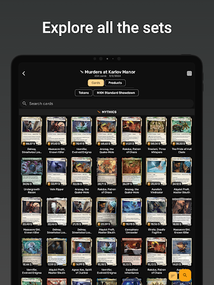Open Vannifer card priced 18.44 $
The height and width of the screenshot is (285, 214).
[32, 252]
